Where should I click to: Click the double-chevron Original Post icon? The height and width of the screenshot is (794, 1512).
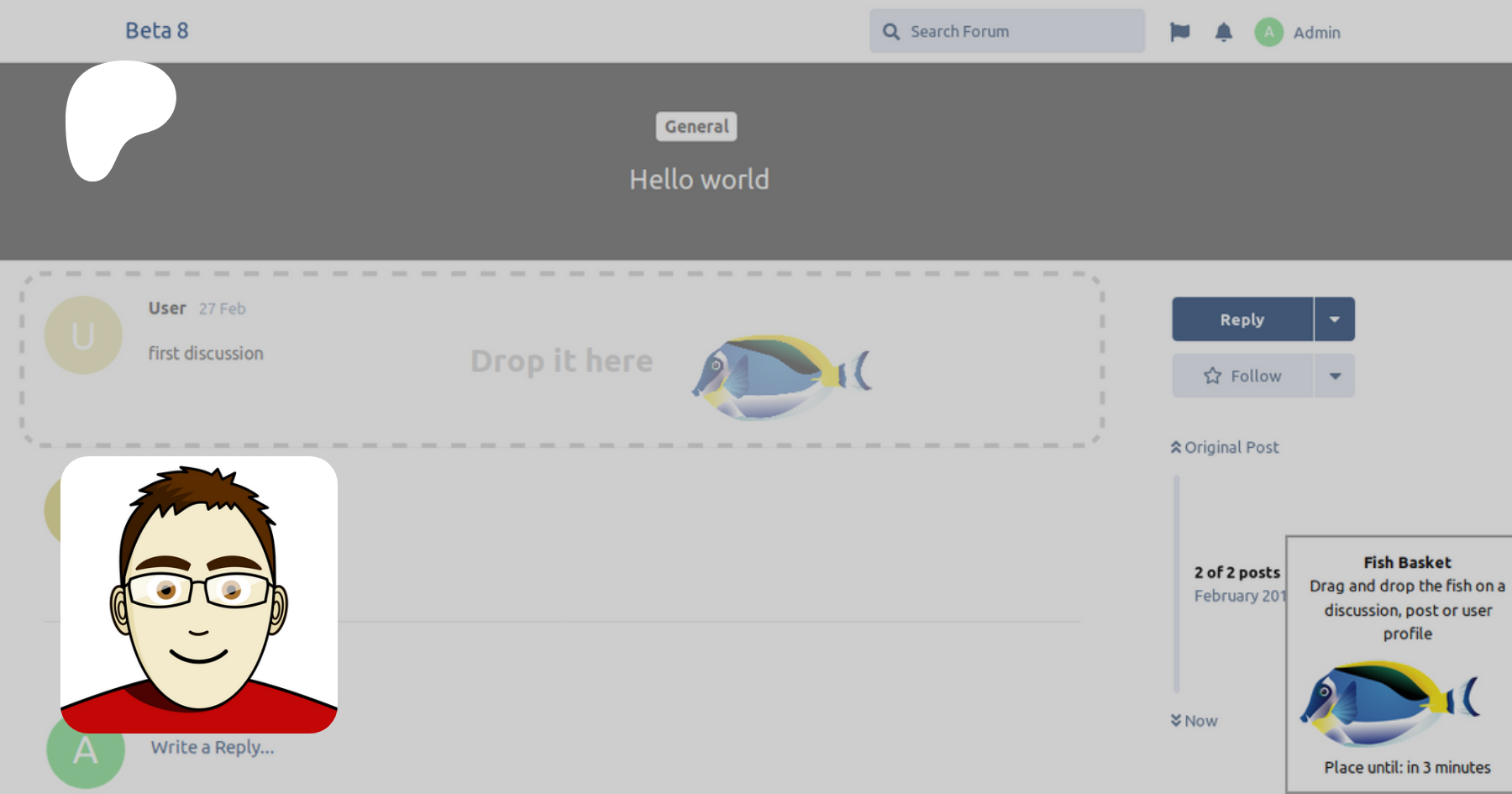click(x=1176, y=448)
